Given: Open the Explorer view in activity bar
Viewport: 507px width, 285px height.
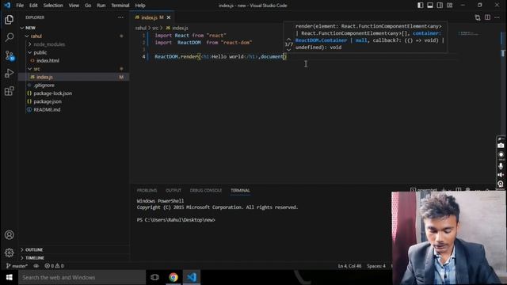Looking at the screenshot, I should (9, 20).
